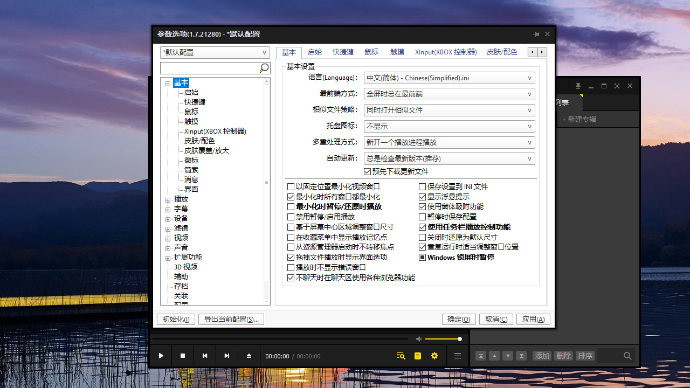690x388 pixels.
Task: Disable 显示浮悬提示 option
Action: pos(422,197)
